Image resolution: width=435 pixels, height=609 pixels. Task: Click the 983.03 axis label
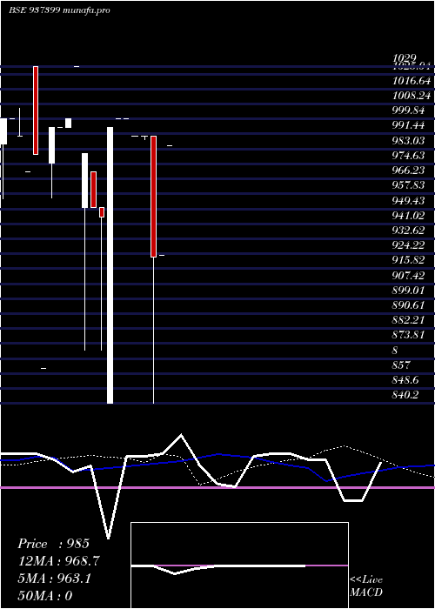point(408,141)
